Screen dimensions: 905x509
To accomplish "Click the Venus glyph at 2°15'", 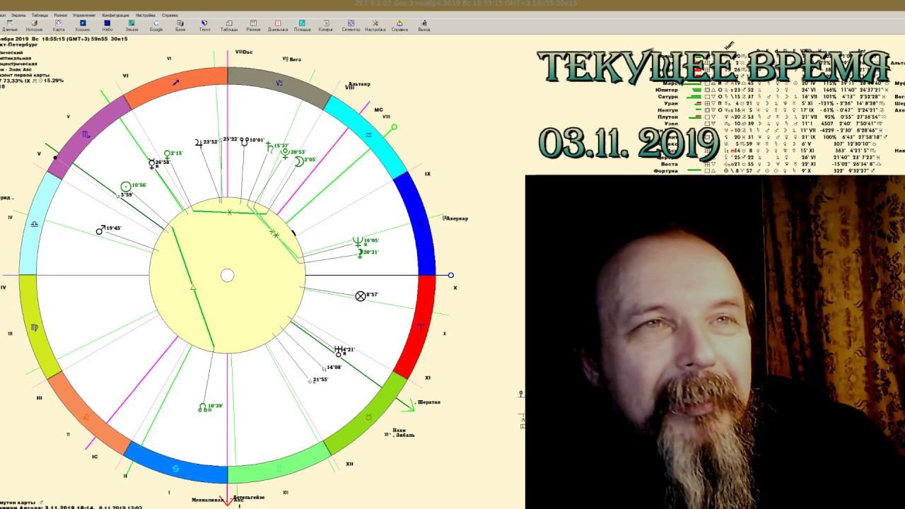I will click(x=168, y=154).
